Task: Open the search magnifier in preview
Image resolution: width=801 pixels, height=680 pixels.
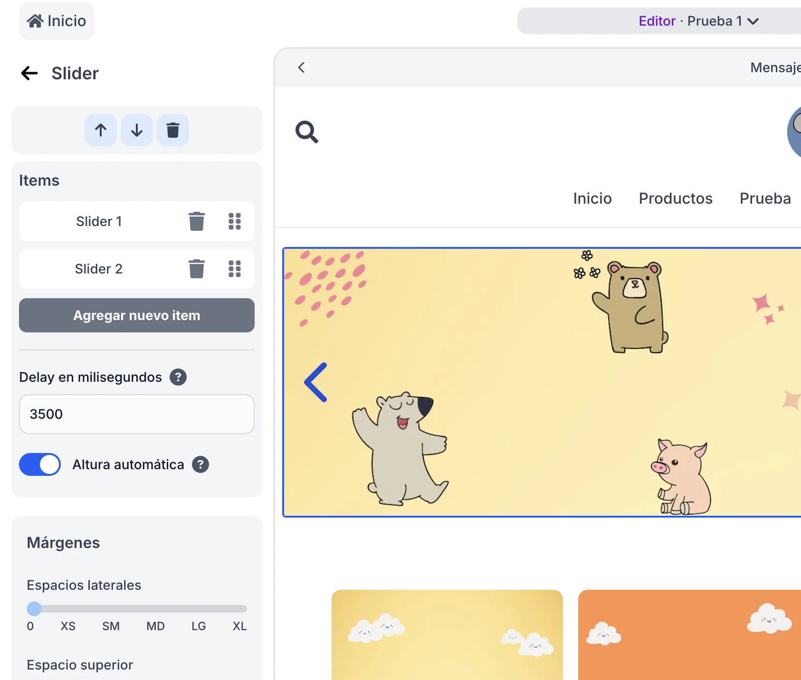Action: pyautogui.click(x=306, y=132)
